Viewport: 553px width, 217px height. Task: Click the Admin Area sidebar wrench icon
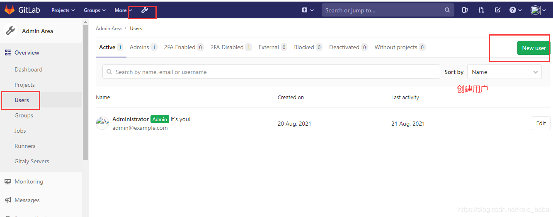click(x=10, y=31)
